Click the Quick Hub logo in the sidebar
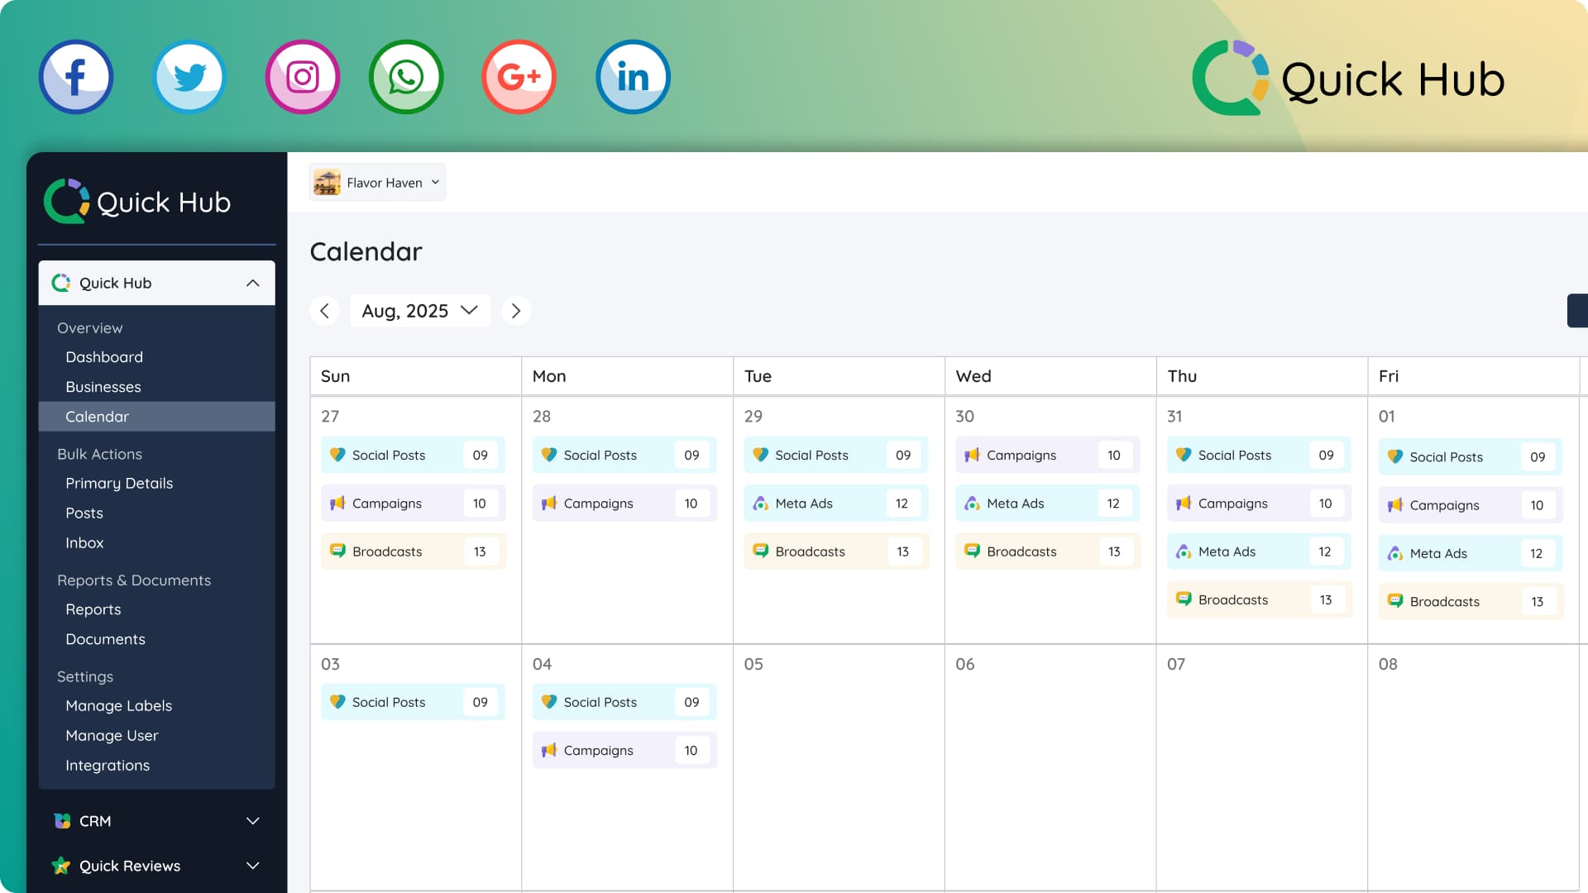The height and width of the screenshot is (893, 1588). (137, 201)
